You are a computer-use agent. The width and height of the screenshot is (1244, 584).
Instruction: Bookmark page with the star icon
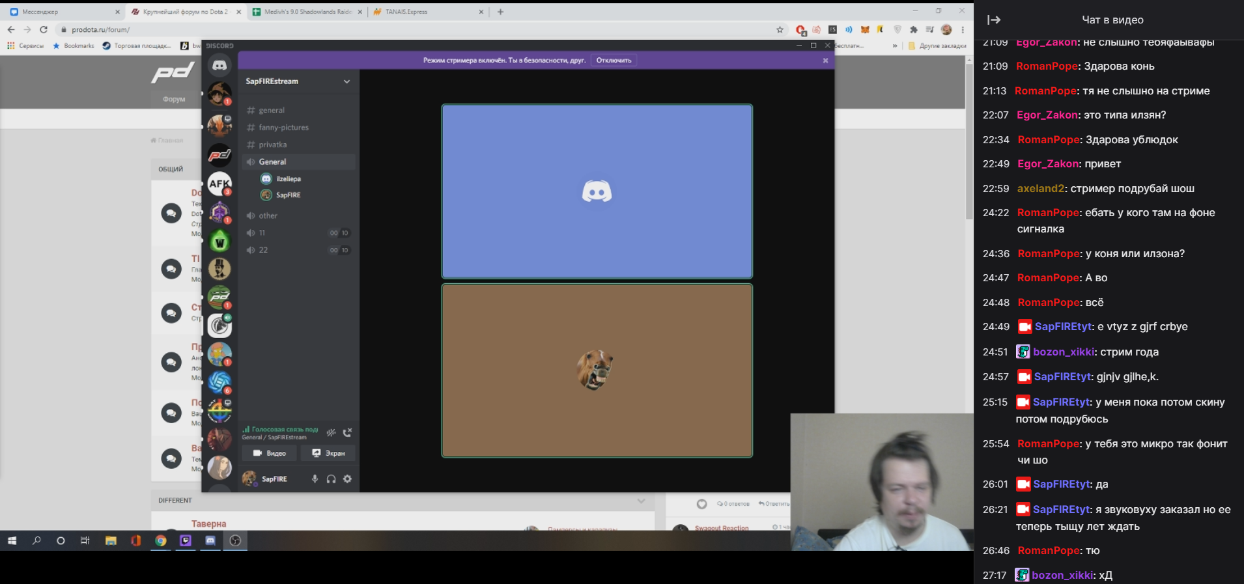point(780,29)
